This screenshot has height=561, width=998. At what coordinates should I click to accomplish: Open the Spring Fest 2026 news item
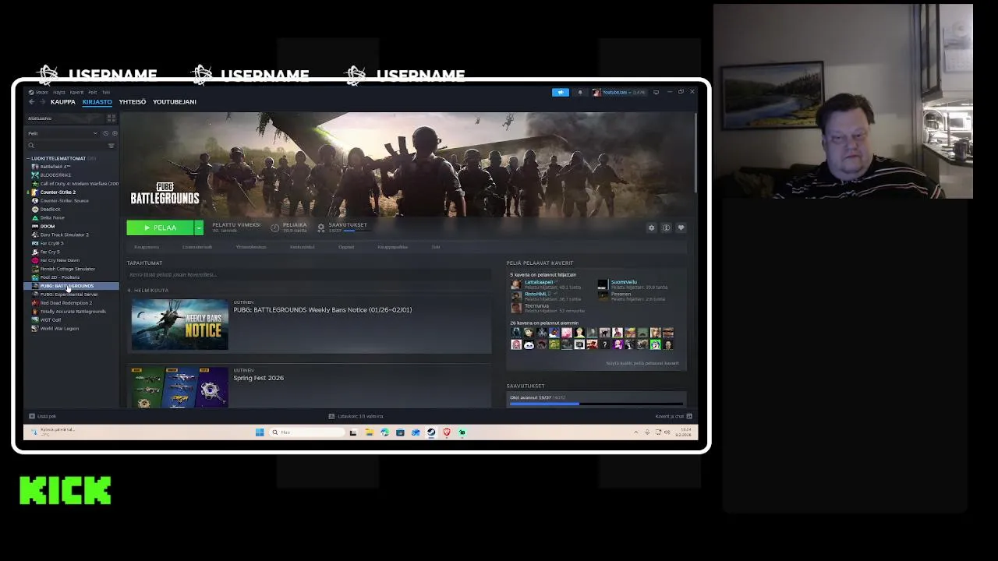coord(258,378)
